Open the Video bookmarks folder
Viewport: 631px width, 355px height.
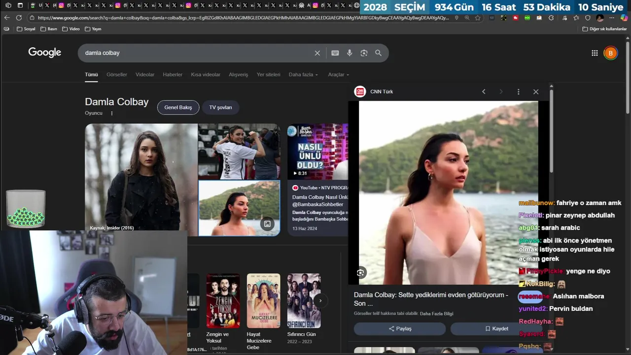coord(71,29)
